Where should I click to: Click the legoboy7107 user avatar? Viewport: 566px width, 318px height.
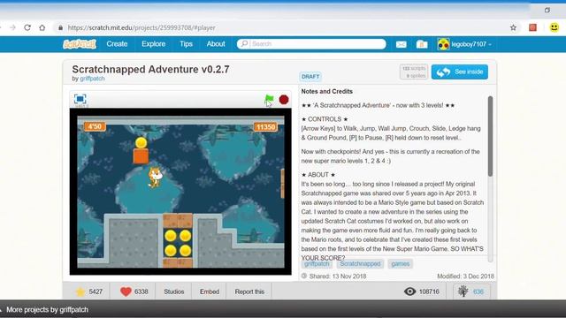pyautogui.click(x=443, y=44)
